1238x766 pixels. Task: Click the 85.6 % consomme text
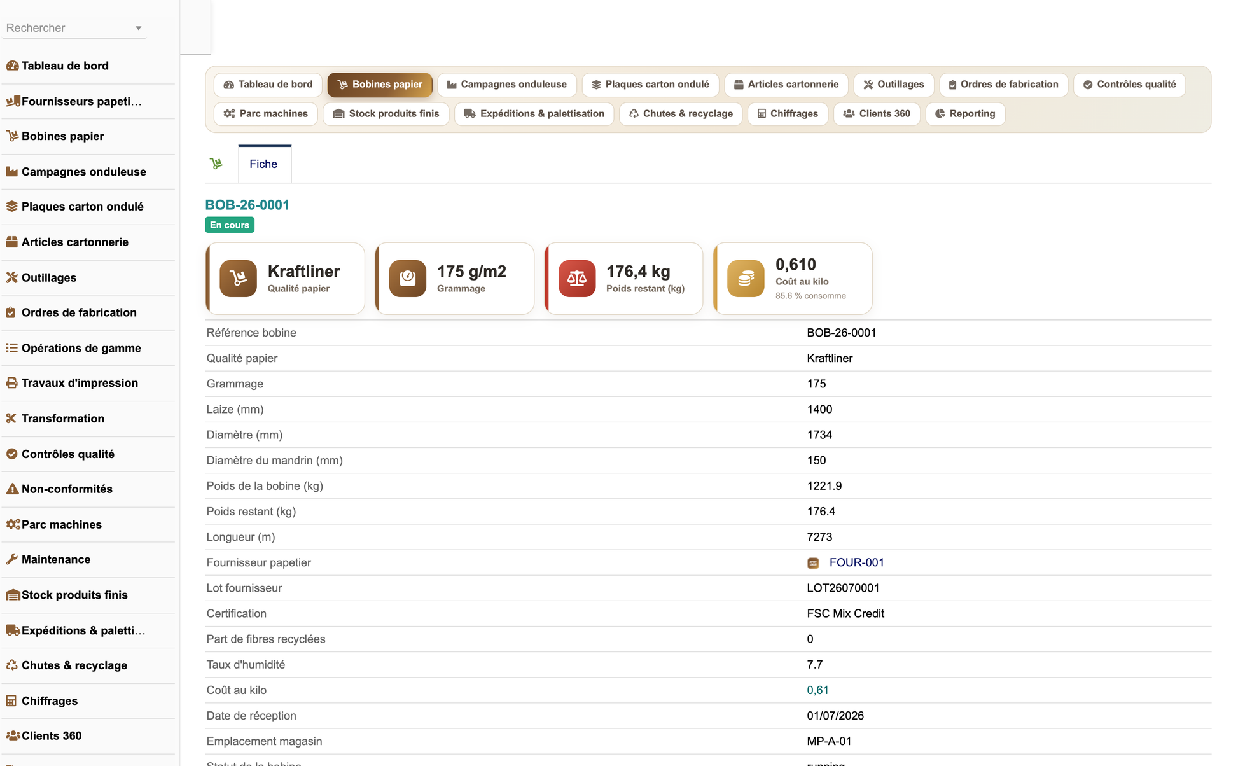click(810, 296)
